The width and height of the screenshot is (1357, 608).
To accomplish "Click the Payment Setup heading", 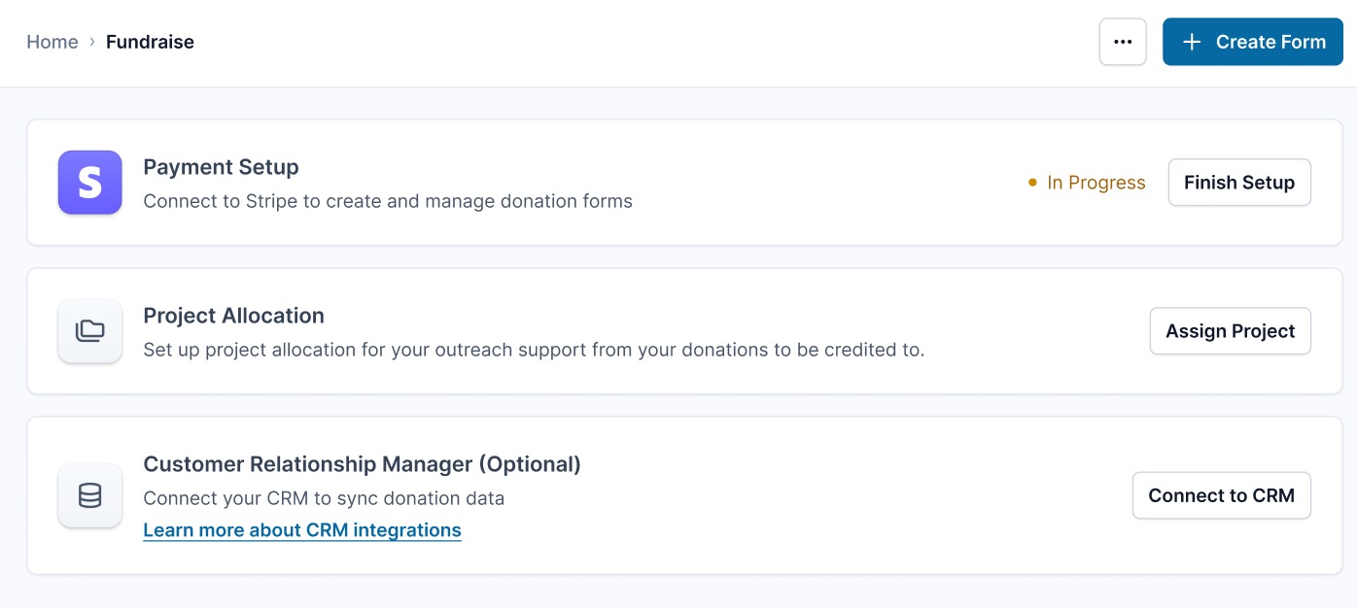I will (x=221, y=167).
